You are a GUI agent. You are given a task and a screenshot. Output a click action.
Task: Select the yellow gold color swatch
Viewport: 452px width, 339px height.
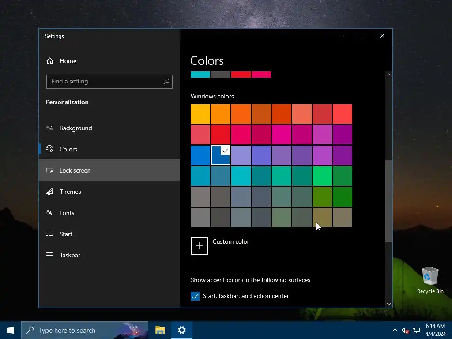click(200, 114)
